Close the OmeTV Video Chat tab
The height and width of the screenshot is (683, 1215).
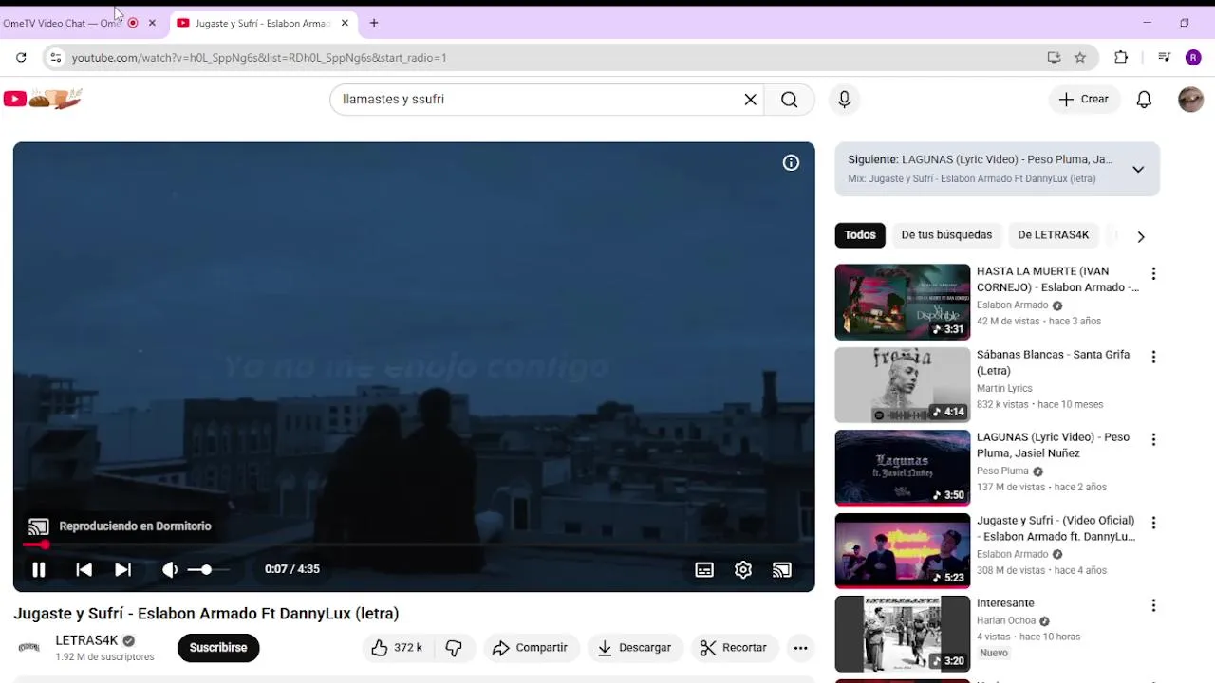(152, 23)
